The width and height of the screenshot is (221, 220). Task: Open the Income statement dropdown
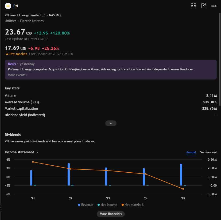pyautogui.click(x=22, y=152)
